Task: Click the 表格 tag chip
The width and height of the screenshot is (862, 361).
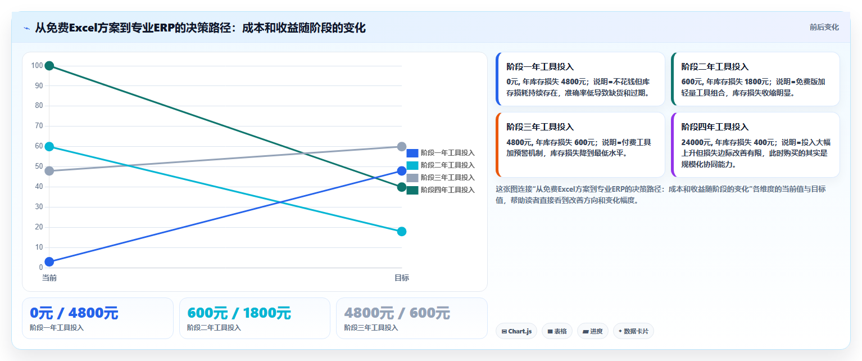Action: pos(557,331)
